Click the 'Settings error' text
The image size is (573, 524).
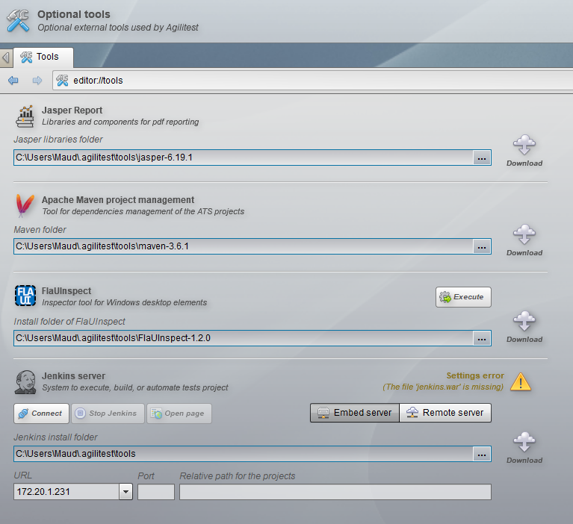[x=475, y=375]
